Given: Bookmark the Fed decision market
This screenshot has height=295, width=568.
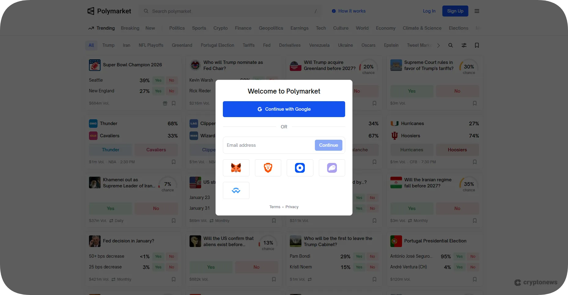Looking at the screenshot, I should pyautogui.click(x=174, y=279).
